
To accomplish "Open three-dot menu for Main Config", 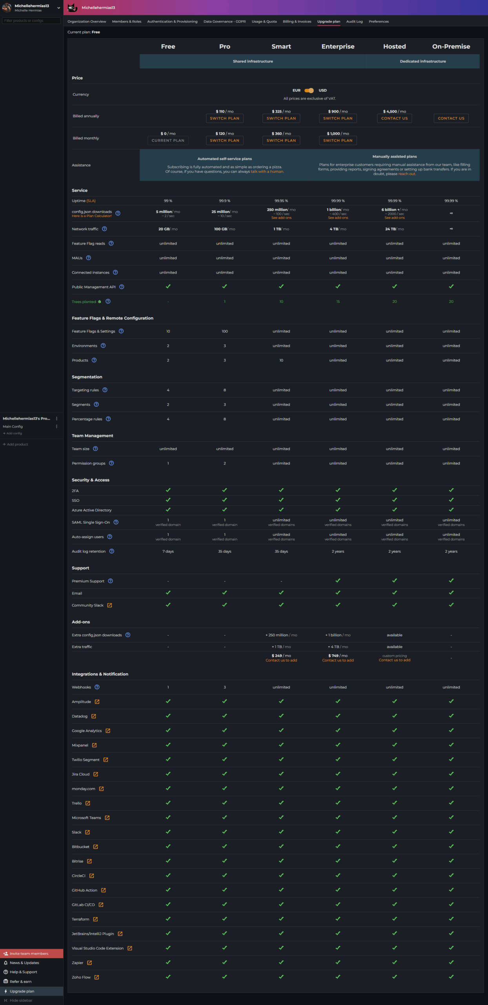I will pos(56,426).
